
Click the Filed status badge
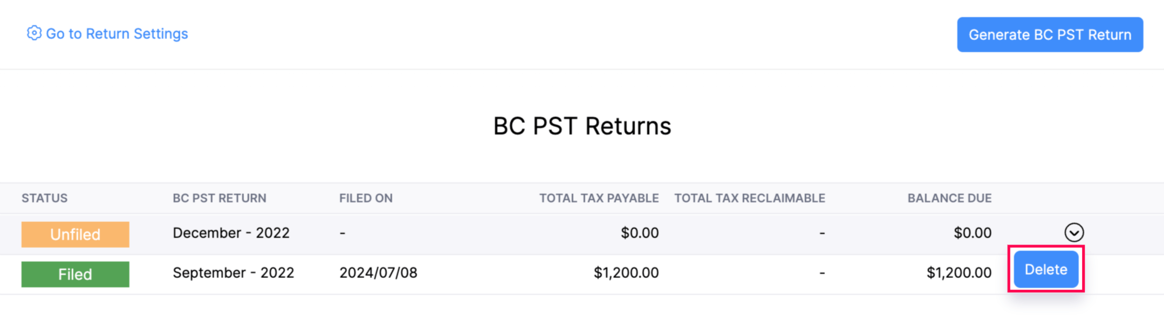point(75,274)
